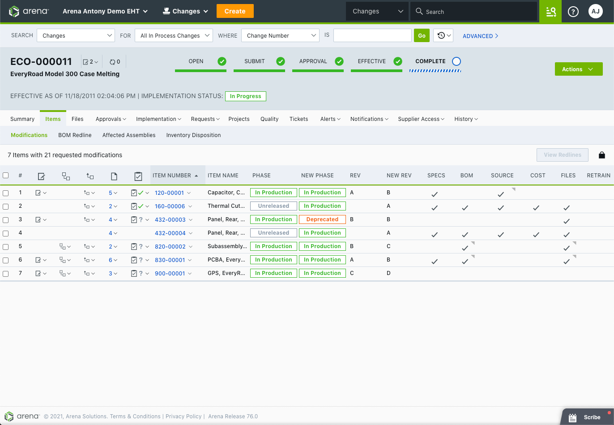Click the where-used icon in row 160-00006
This screenshot has width=614, height=425.
pyautogui.click(x=87, y=206)
